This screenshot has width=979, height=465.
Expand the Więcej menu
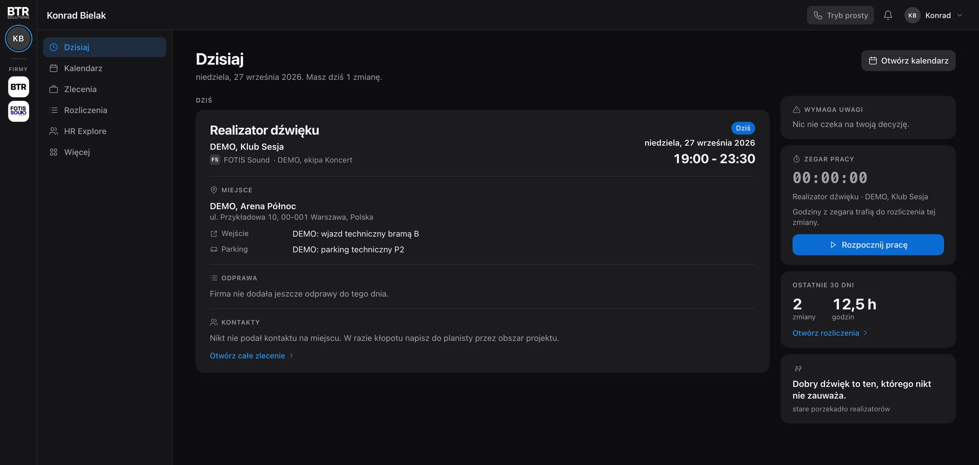(105, 152)
